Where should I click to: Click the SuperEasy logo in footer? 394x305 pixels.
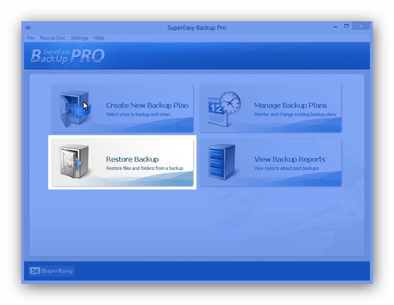click(51, 271)
